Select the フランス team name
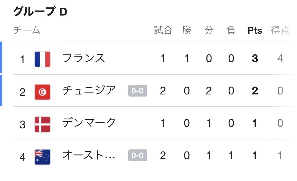Screen dimensions: 297x181 83,58
